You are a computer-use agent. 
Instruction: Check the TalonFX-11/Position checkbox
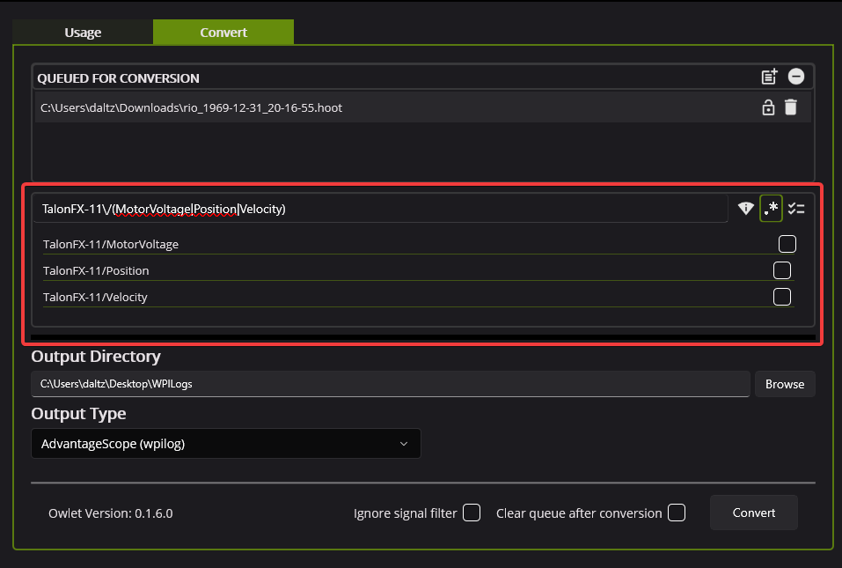pyautogui.click(x=782, y=270)
